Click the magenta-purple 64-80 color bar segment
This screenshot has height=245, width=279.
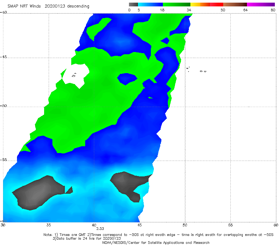click(261, 5)
